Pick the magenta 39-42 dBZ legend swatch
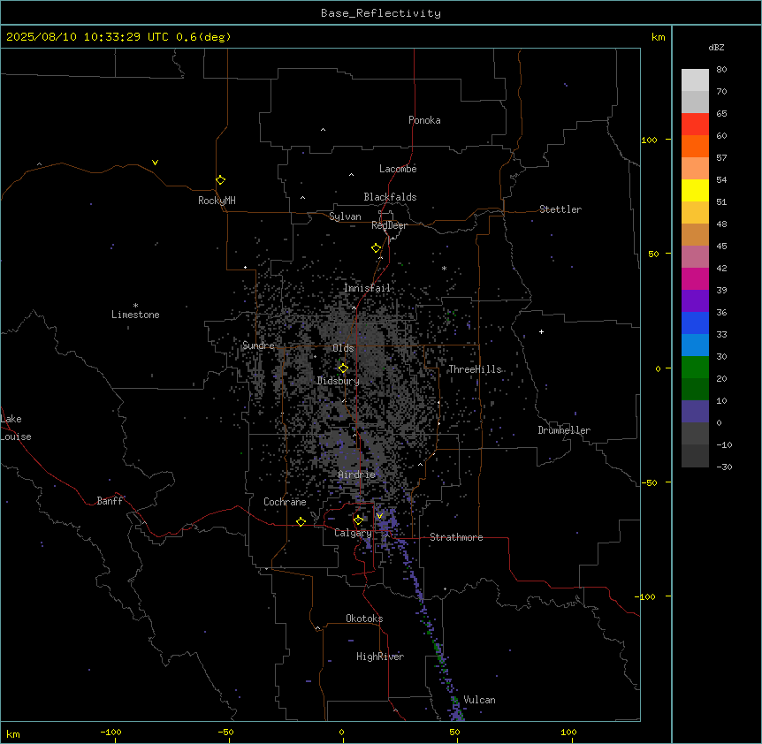 point(695,278)
